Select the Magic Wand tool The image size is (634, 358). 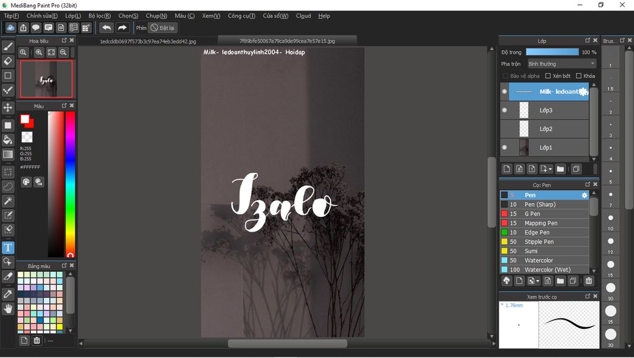pyautogui.click(x=7, y=201)
